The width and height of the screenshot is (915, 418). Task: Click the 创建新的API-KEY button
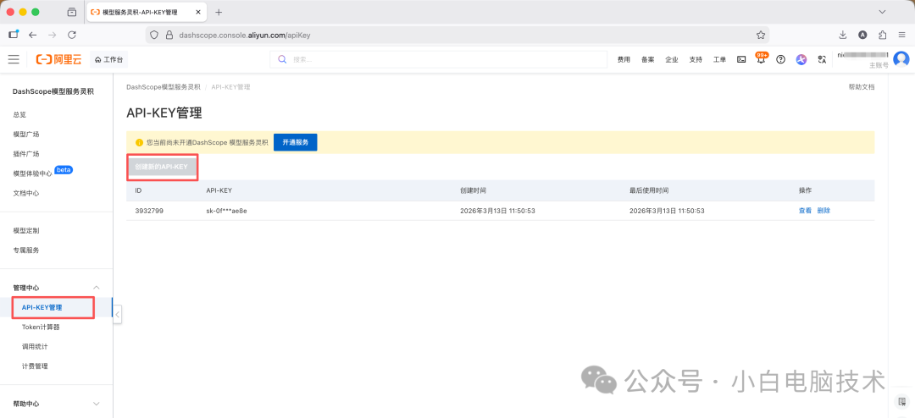162,166
